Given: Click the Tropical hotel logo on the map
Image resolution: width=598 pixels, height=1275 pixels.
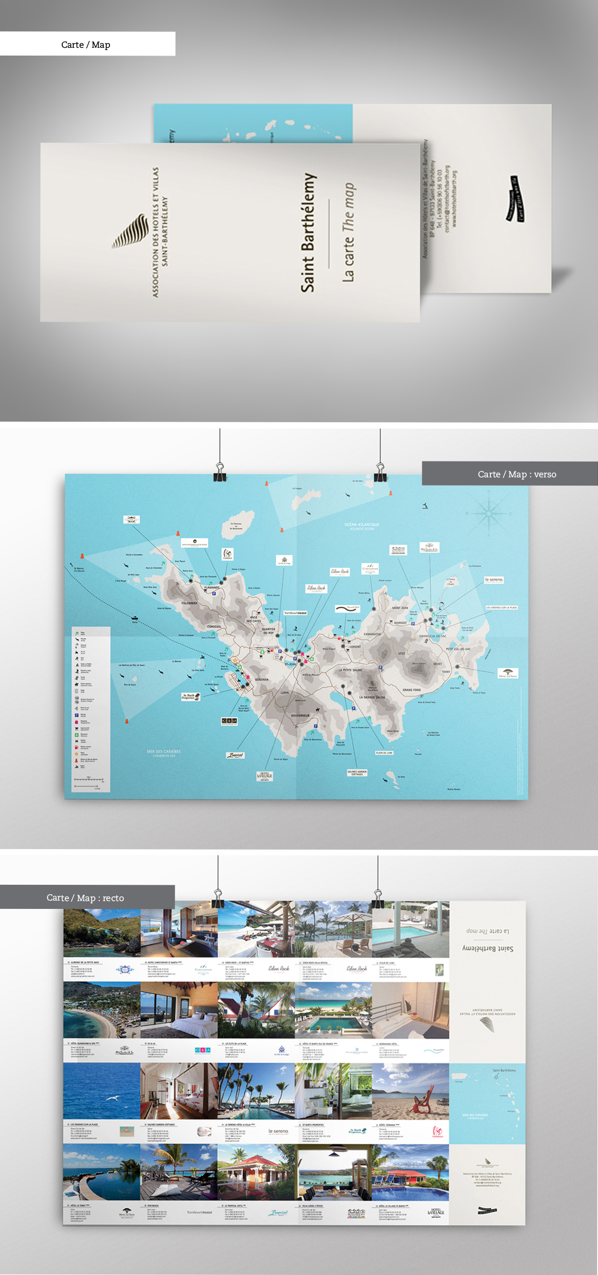Looking at the screenshot, I should 235,755.
